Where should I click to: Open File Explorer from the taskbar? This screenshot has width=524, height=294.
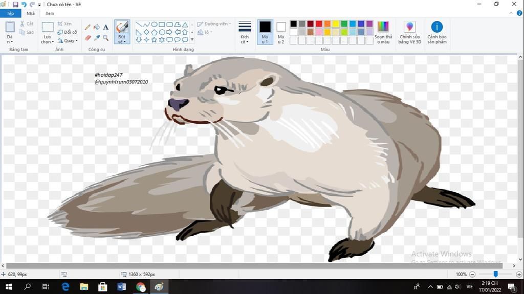[x=84, y=287]
